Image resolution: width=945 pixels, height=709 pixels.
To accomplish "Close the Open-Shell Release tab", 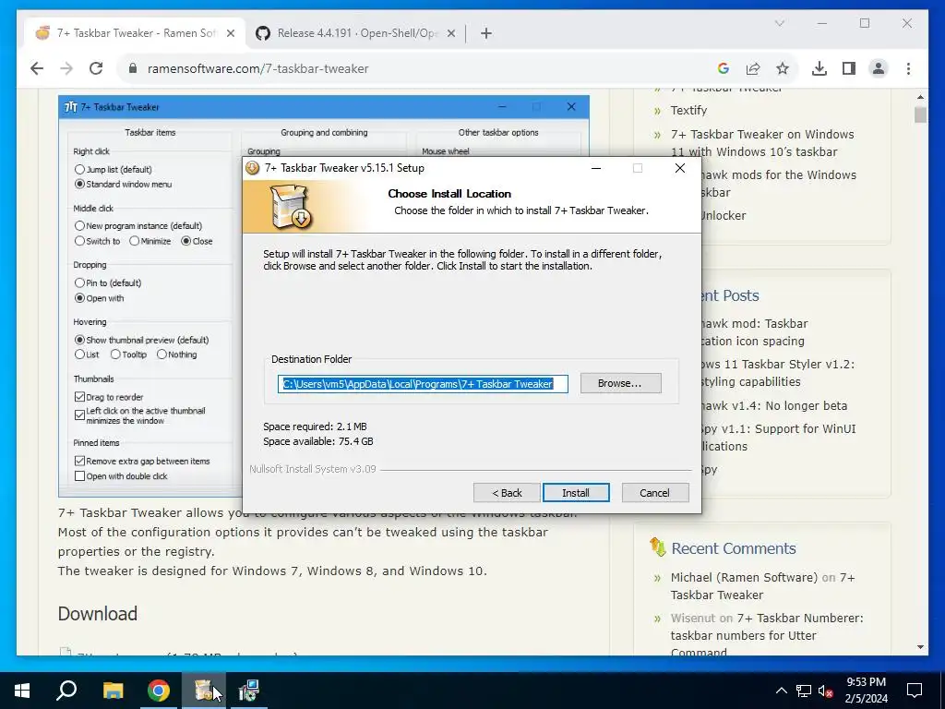I will point(450,33).
